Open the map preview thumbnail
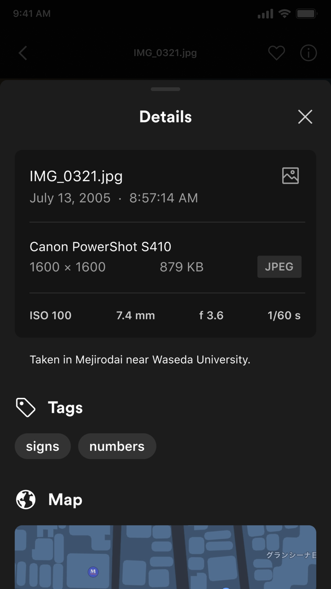This screenshot has width=331, height=589. (165, 557)
